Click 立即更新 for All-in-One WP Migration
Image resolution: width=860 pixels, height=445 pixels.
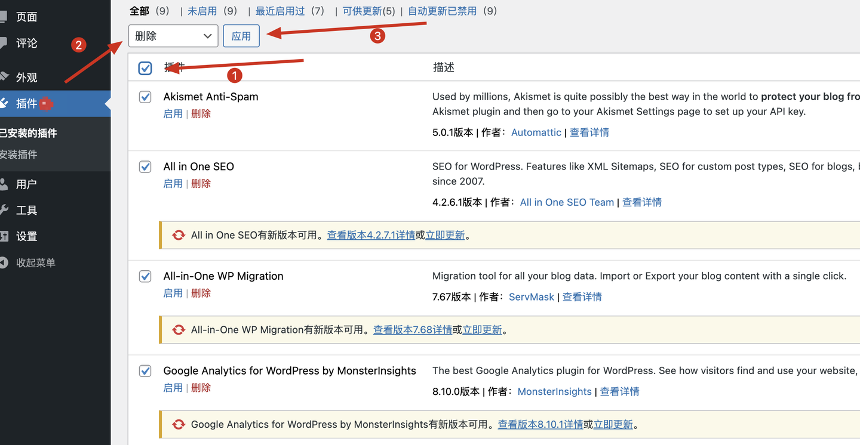483,329
